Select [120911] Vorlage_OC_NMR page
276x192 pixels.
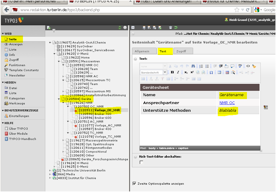tap(99, 110)
